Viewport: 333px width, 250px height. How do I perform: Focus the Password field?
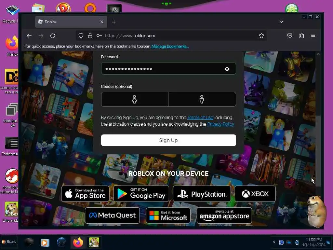coord(168,68)
